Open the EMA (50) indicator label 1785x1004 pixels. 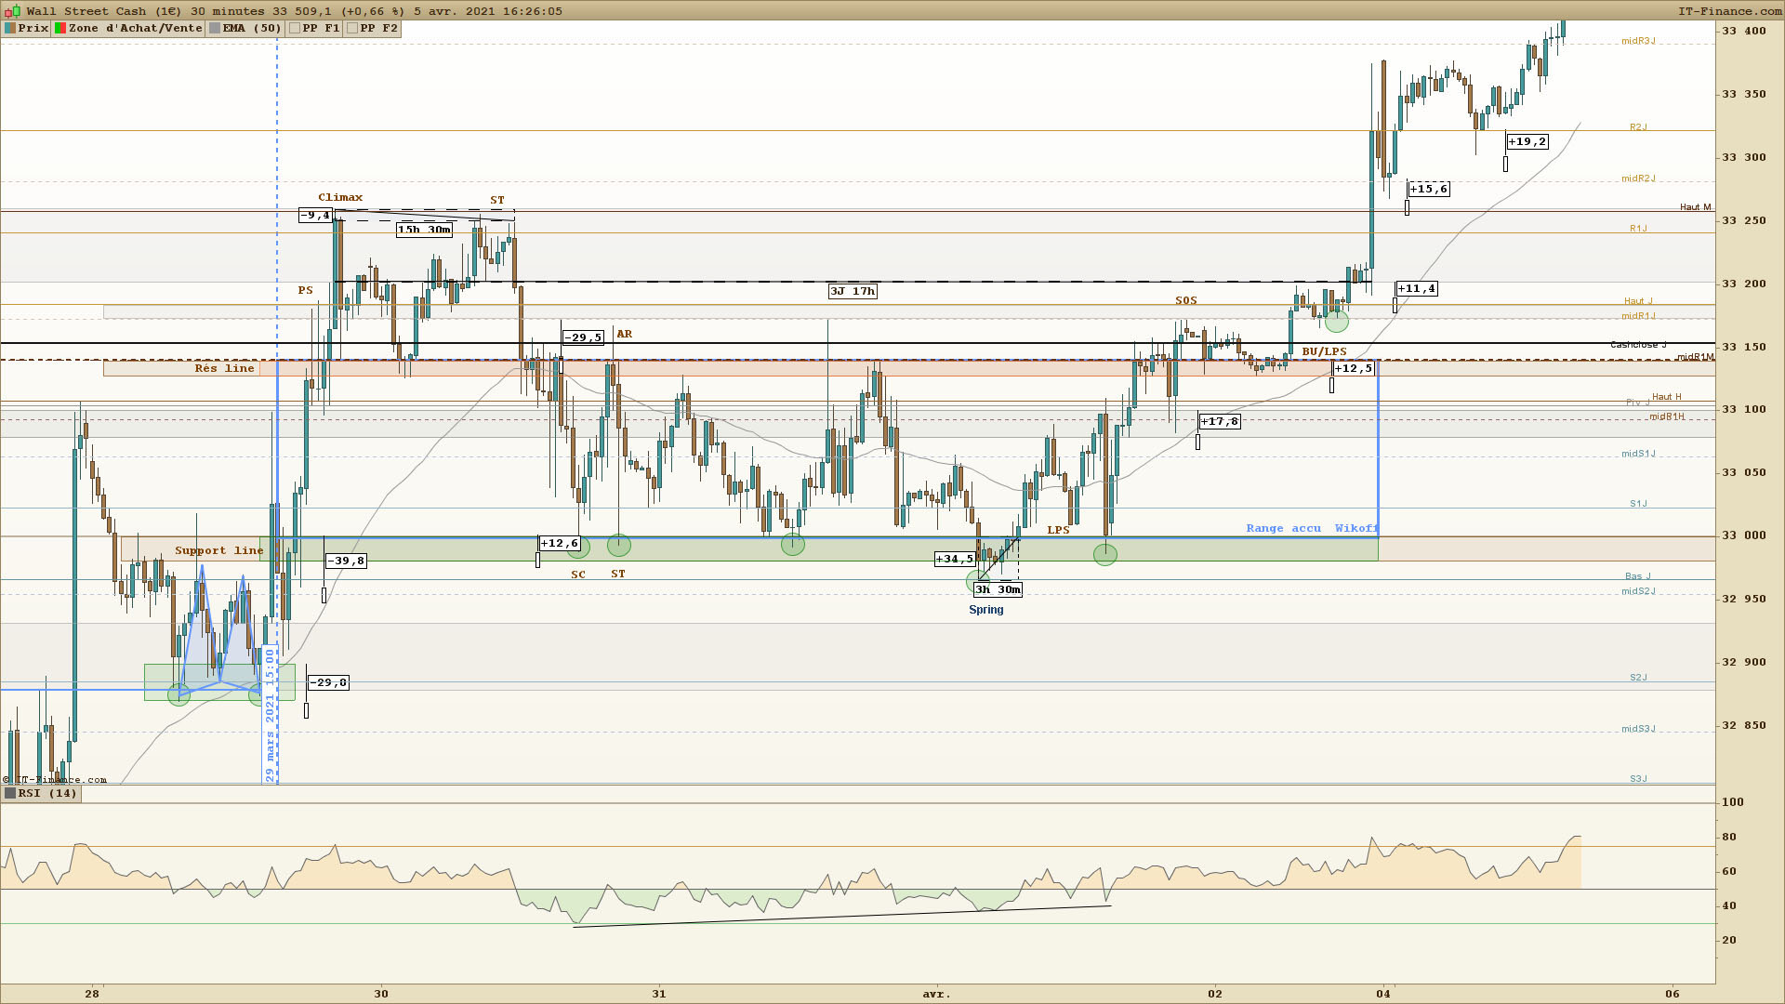coord(251,28)
